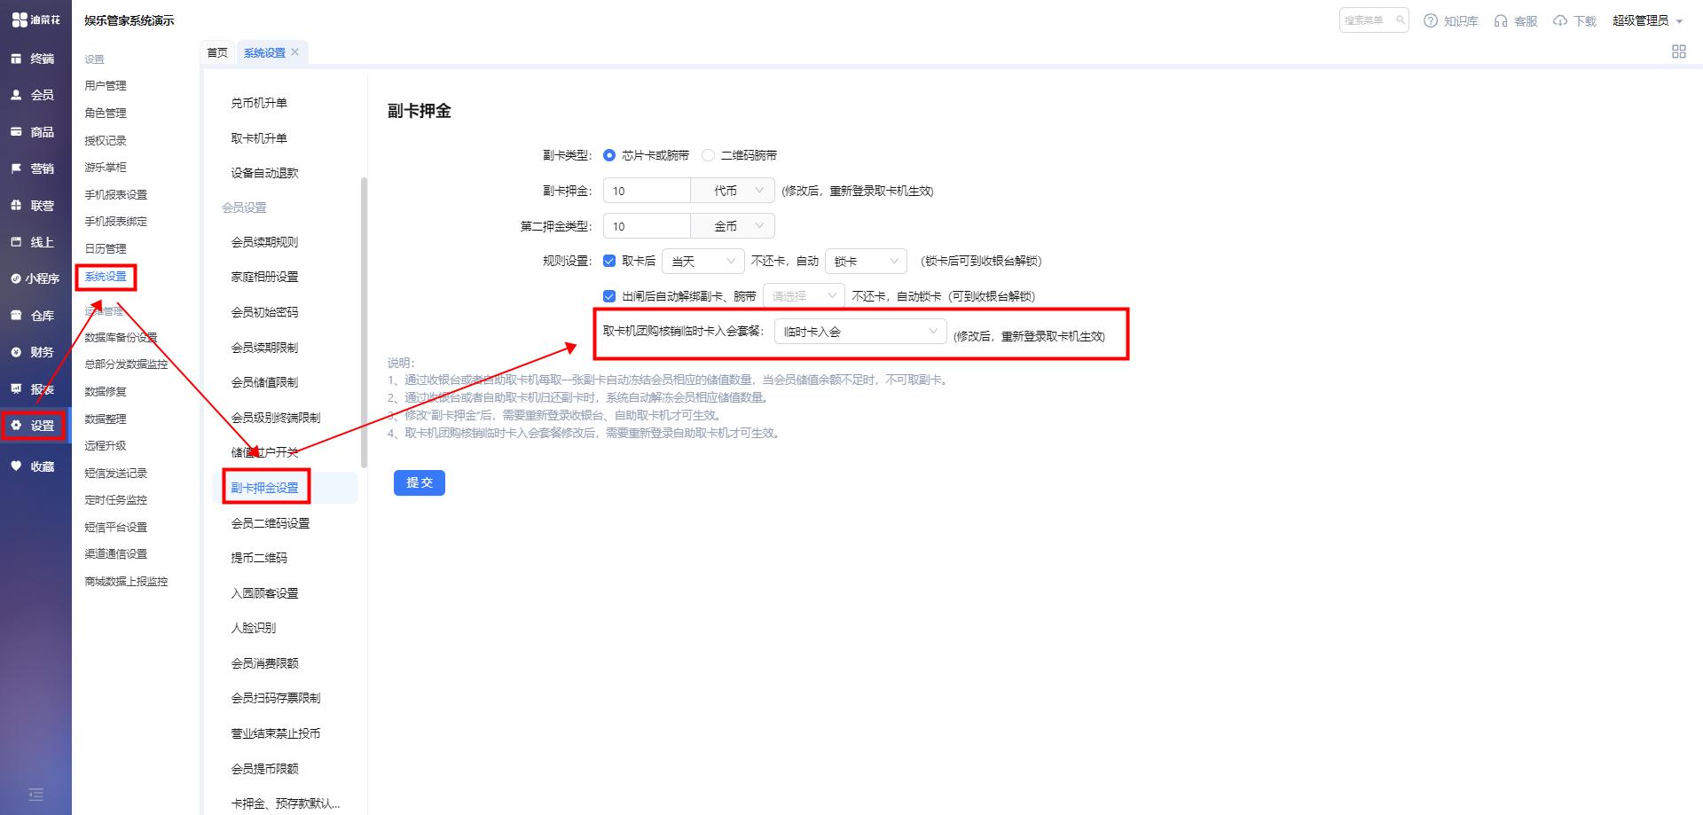Open 设备自动退款 settings page

pos(264,173)
